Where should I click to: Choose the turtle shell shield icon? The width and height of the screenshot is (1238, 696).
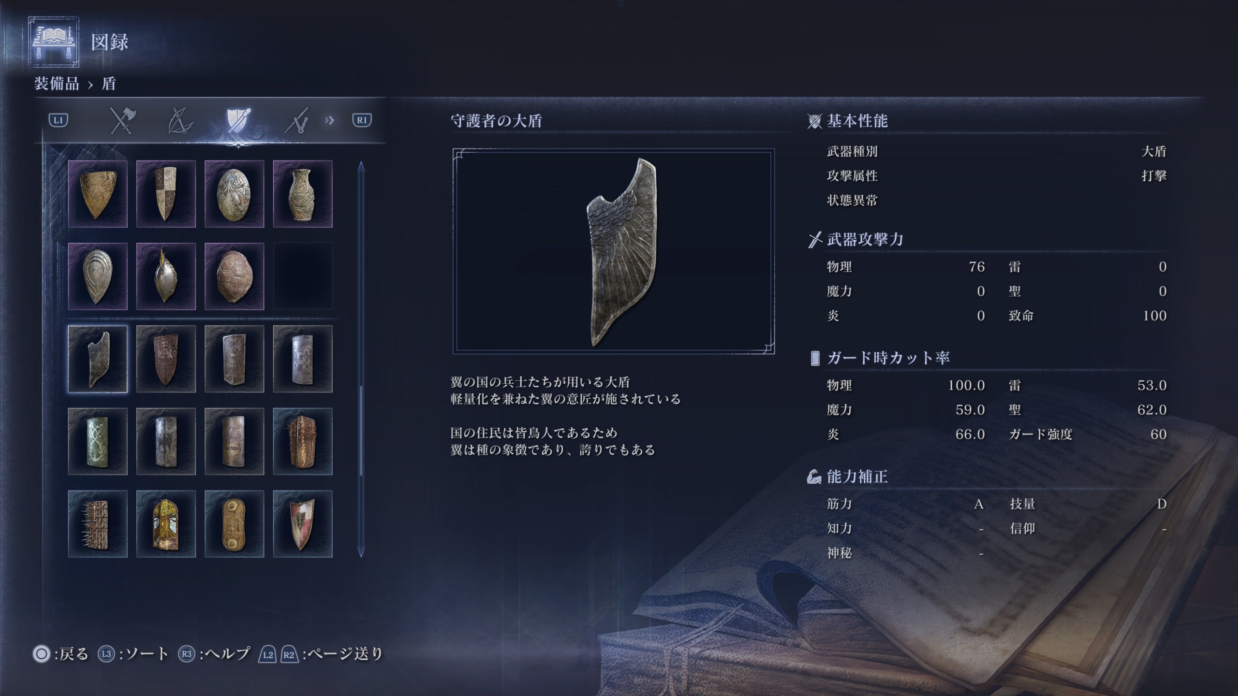pyautogui.click(x=235, y=276)
